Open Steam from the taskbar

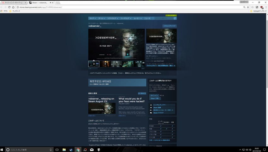[x=71, y=149]
